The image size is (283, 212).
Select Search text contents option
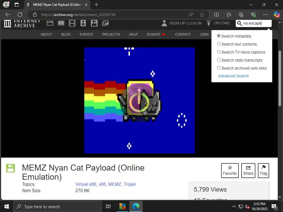(x=219, y=44)
